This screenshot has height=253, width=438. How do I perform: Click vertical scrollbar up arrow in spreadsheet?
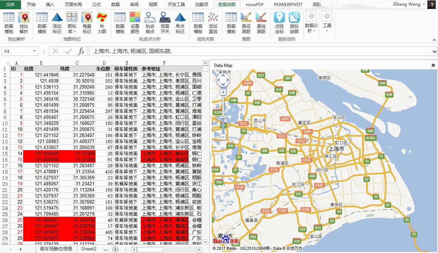205,63
